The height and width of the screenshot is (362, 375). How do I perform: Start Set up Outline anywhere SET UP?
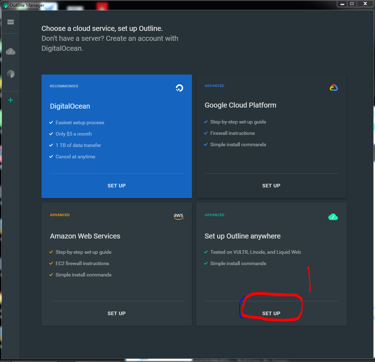click(271, 313)
